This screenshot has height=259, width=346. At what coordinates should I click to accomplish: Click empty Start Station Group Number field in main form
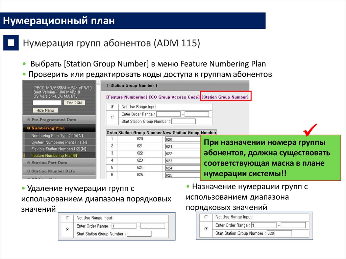tap(183, 121)
